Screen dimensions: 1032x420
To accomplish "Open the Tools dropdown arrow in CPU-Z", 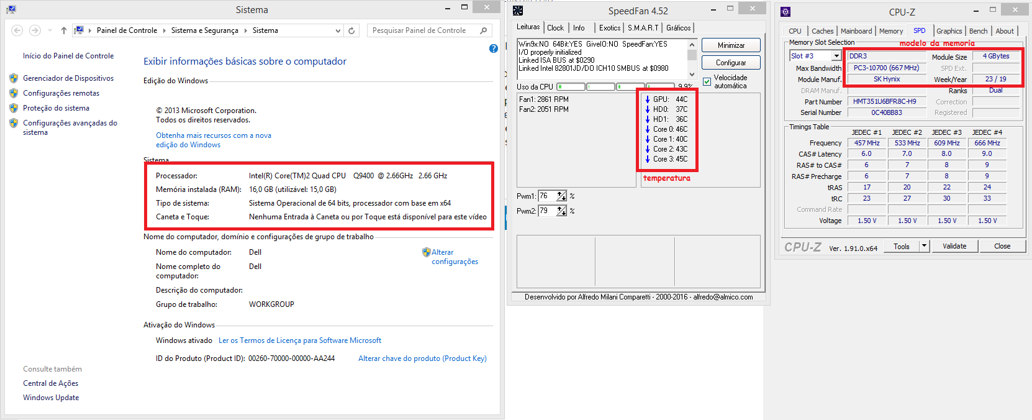I will [924, 246].
